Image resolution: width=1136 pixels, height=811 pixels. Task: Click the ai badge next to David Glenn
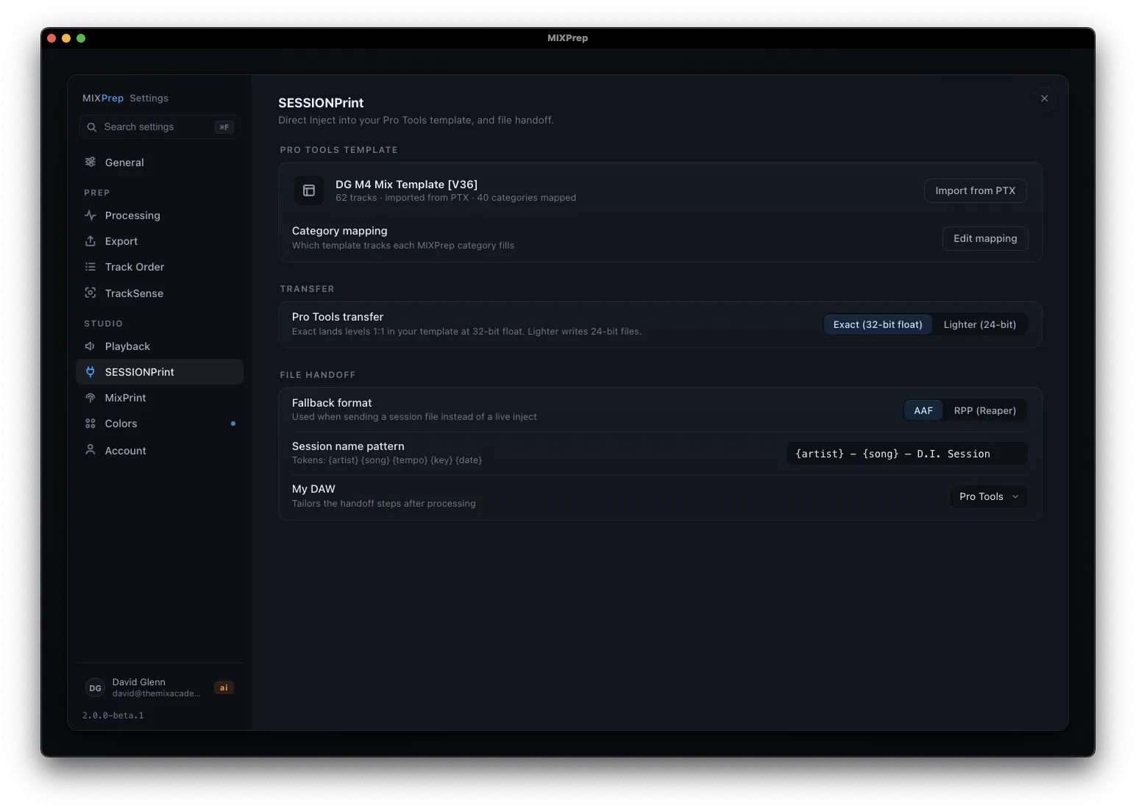[224, 688]
